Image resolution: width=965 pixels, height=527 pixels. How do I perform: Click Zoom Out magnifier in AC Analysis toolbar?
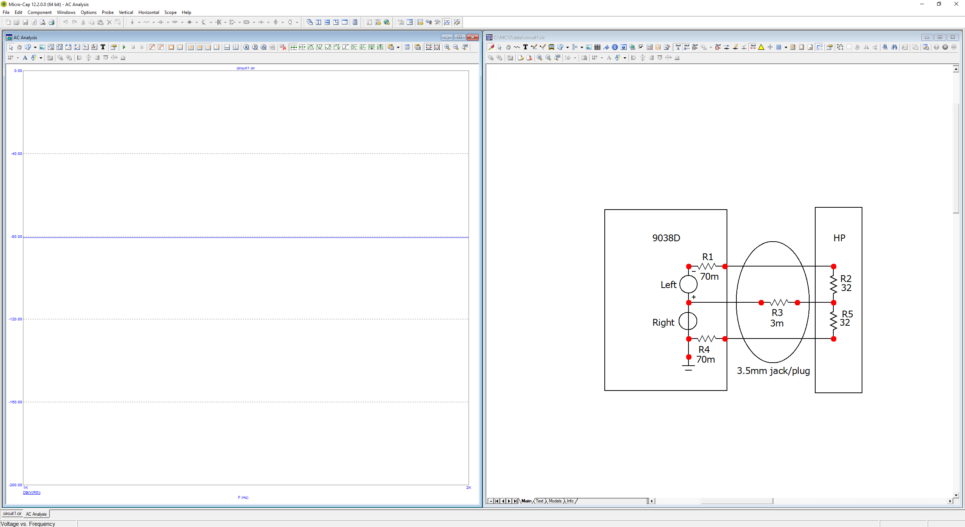point(456,47)
